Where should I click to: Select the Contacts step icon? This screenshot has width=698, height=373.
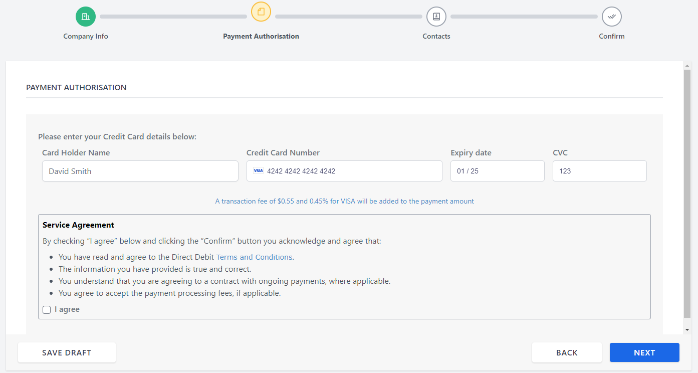(436, 17)
